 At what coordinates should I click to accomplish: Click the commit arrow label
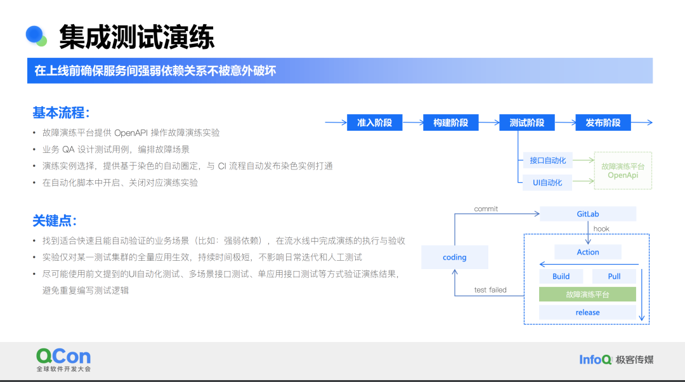pos(486,209)
